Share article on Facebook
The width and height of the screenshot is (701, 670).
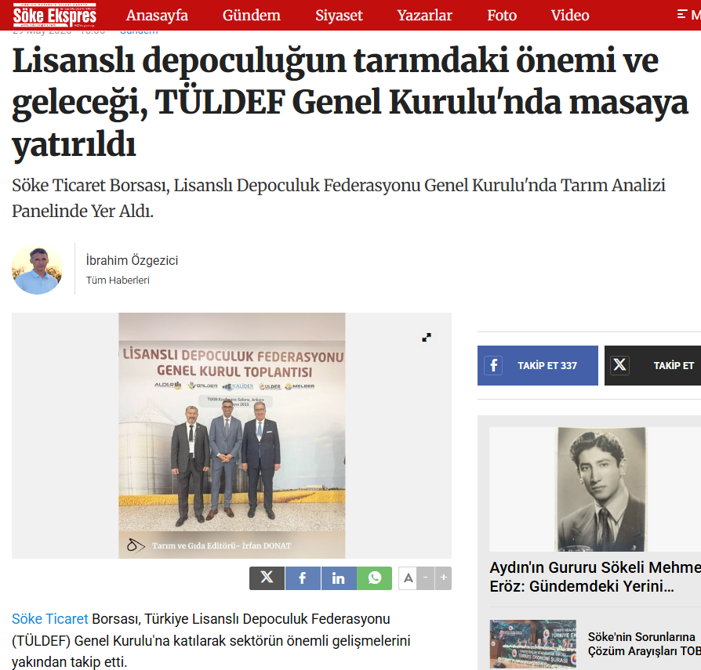tap(303, 578)
